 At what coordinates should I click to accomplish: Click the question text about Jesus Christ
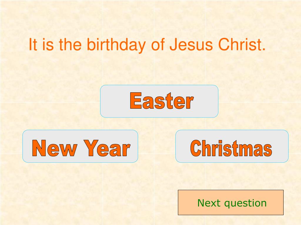coord(147,45)
